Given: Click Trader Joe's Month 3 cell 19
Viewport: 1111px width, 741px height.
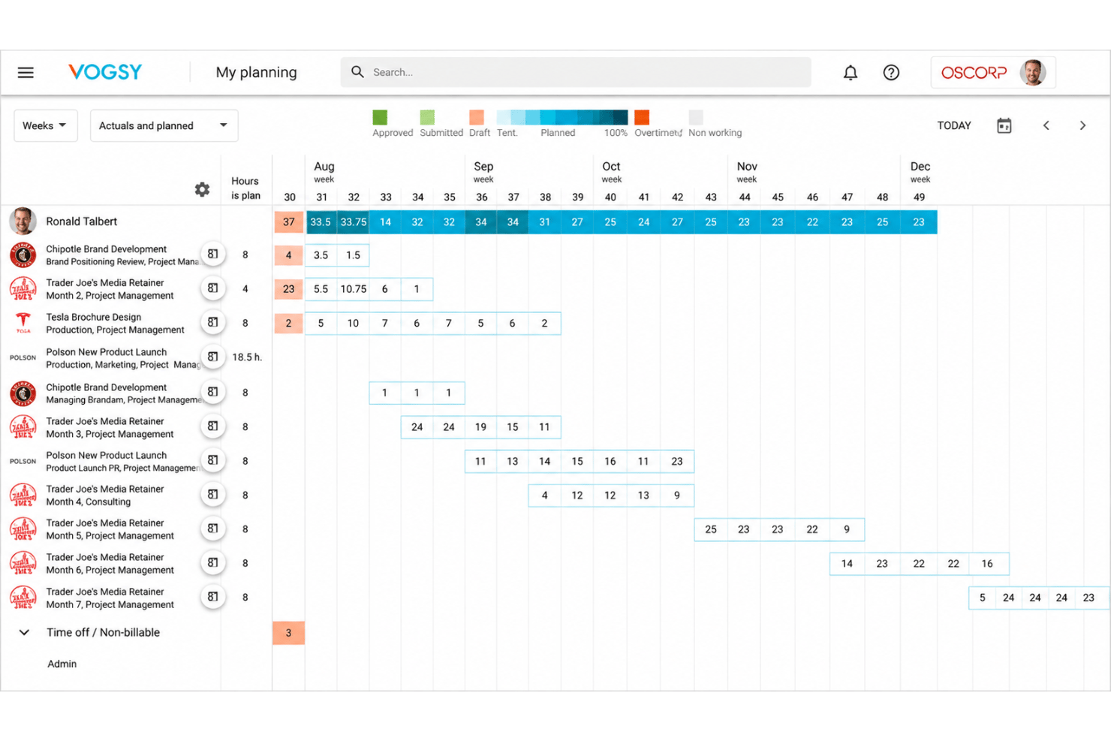Looking at the screenshot, I should [480, 427].
